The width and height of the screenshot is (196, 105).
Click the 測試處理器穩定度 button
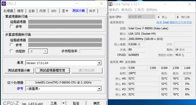point(53,70)
